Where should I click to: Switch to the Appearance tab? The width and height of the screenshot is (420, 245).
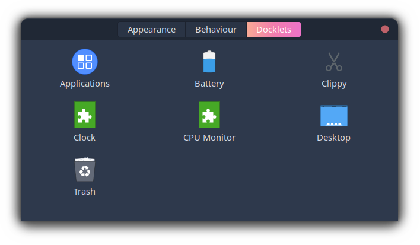pyautogui.click(x=152, y=30)
